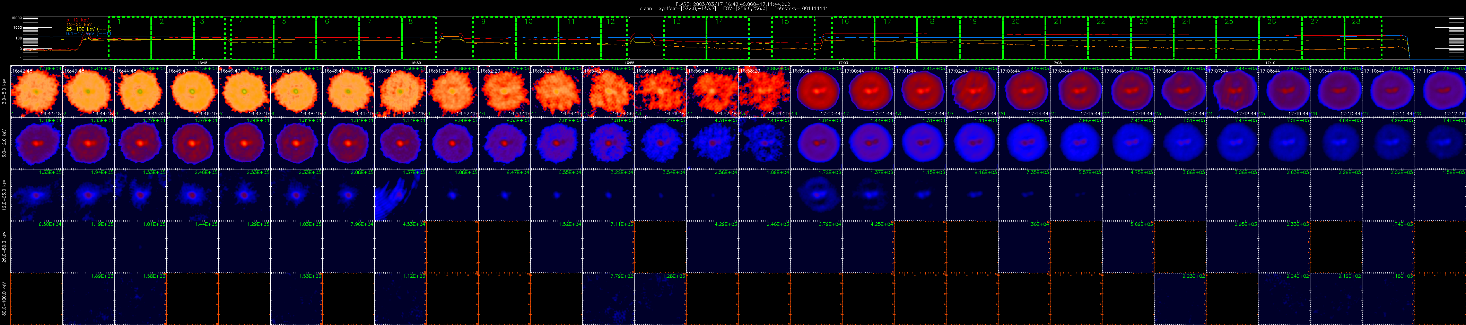
Task: Click the red 3-12 keV legend entry
Action: (77, 20)
